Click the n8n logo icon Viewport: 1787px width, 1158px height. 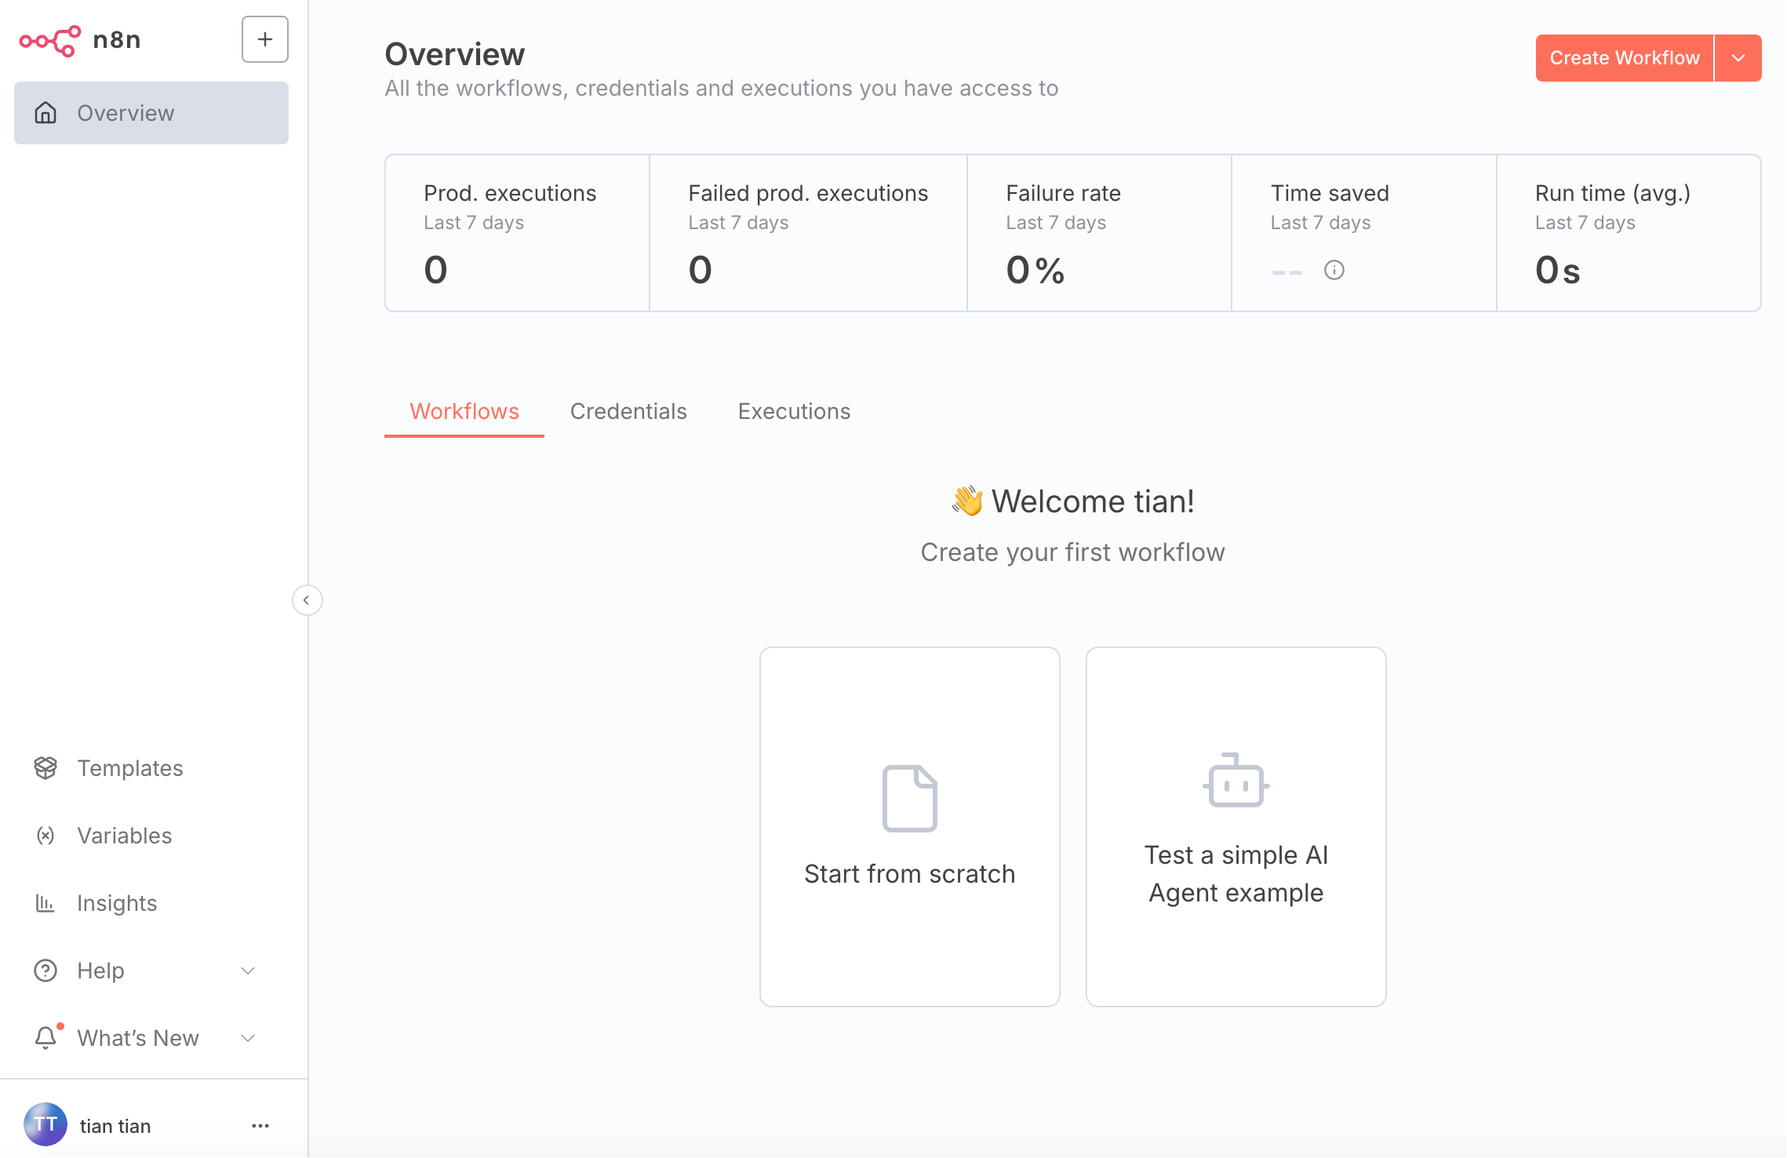point(49,40)
